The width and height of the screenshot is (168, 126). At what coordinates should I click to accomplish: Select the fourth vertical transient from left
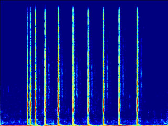(x=45, y=66)
